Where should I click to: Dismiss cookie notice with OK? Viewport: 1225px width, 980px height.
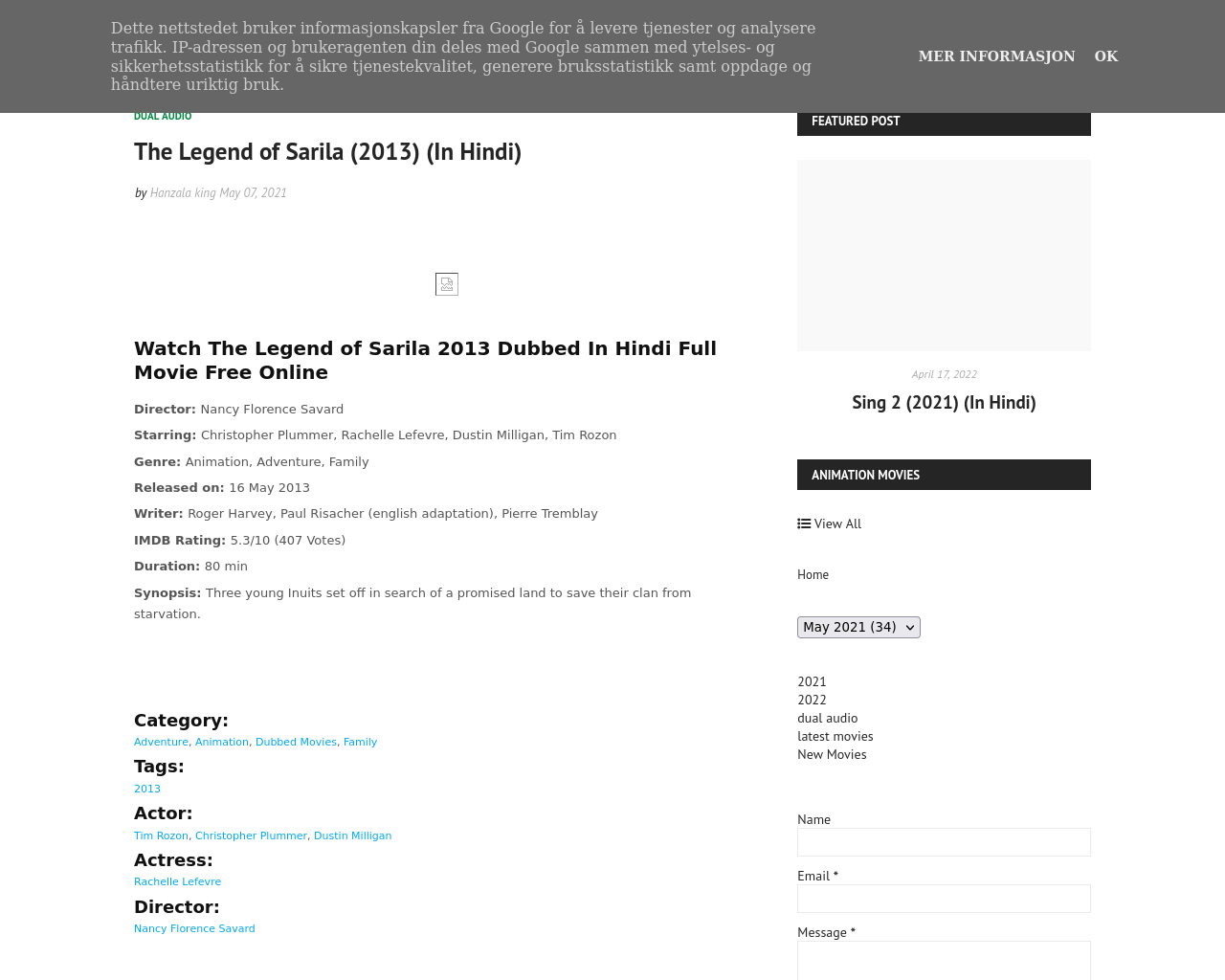[1106, 56]
